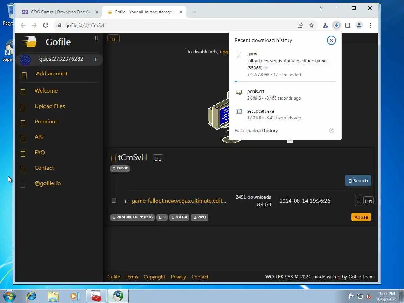Click the top-left content toolbar icon button
Viewport: 404px width, 303px height.
[113, 39]
